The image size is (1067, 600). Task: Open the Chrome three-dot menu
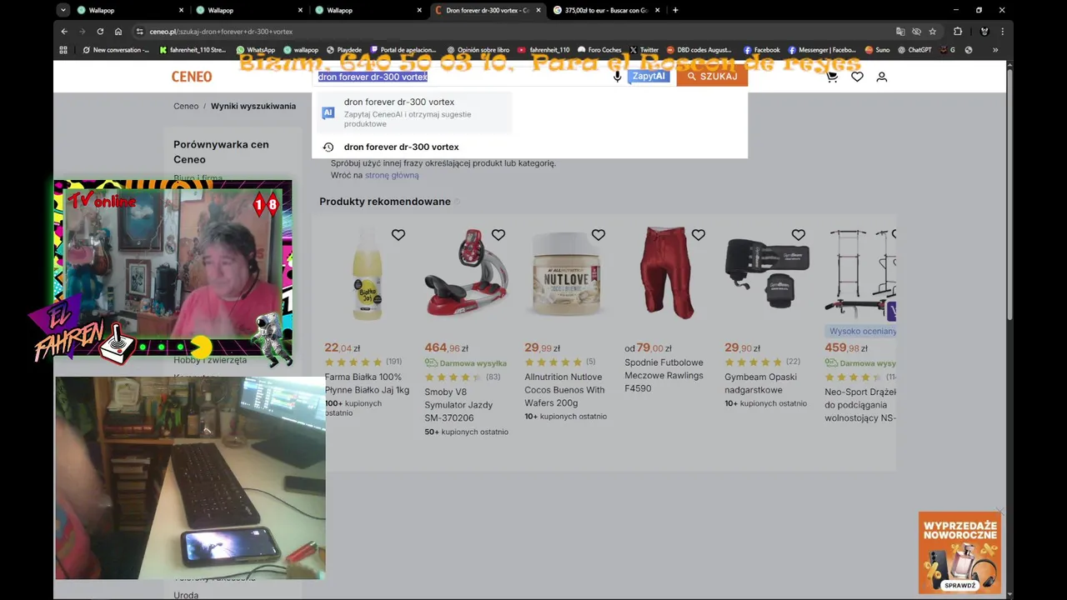click(x=1003, y=32)
